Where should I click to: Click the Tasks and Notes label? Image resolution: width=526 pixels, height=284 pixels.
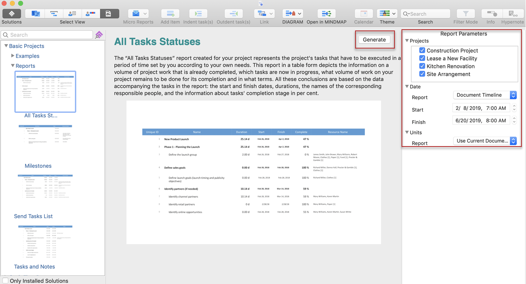coord(35,267)
